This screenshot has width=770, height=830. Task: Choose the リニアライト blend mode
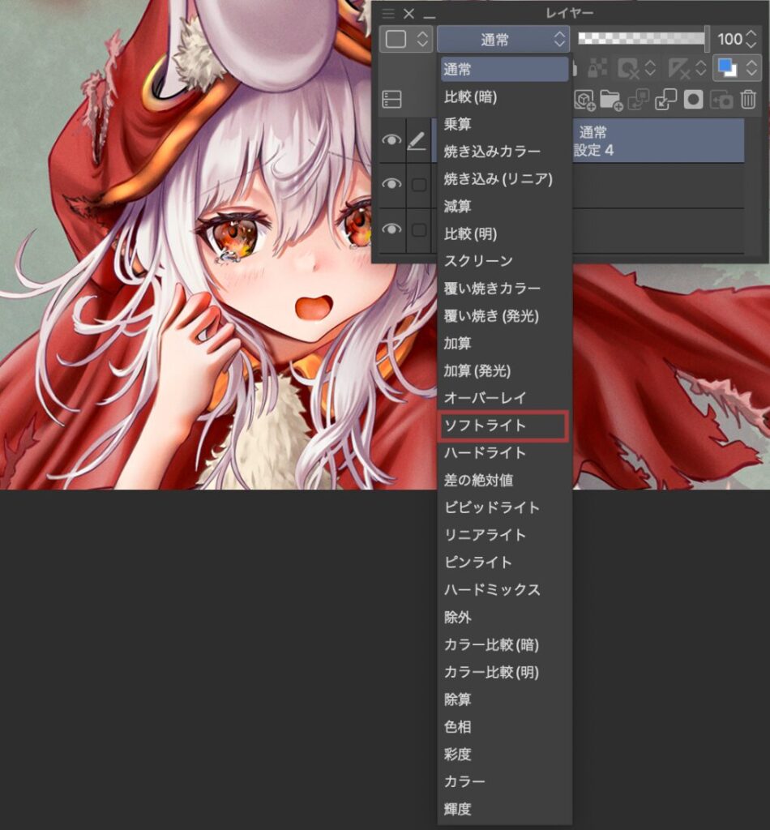[504, 535]
